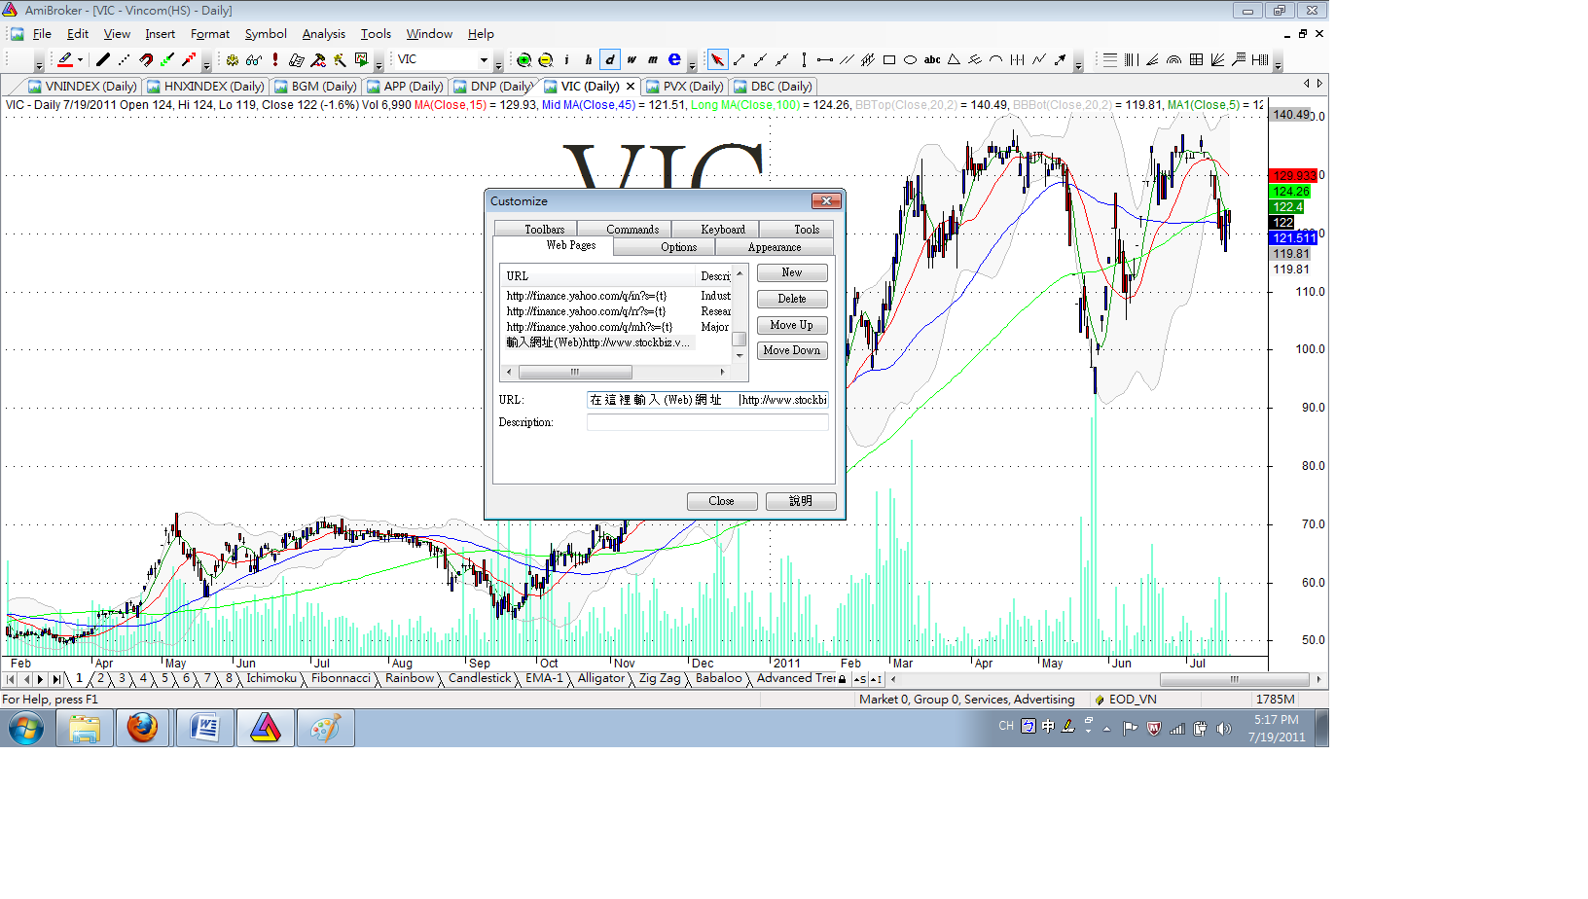Screen dimensions: 1588x899
Task: Switch to DBC (Daily) chart tab
Action: click(x=774, y=87)
